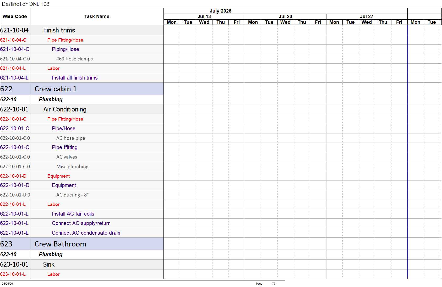Click WBS code 623-10-01 cell
This screenshot has width=442, height=287.
(x=15, y=265)
